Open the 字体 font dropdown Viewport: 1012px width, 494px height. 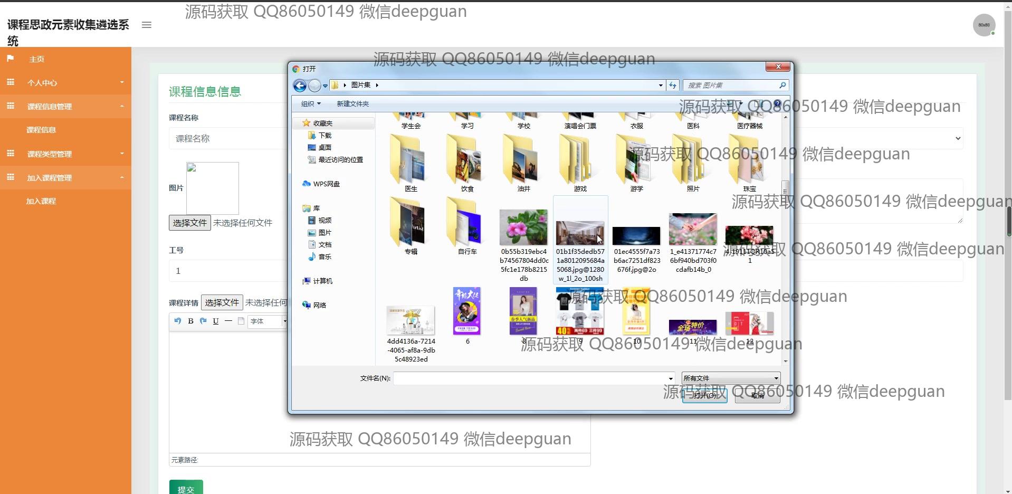[268, 321]
